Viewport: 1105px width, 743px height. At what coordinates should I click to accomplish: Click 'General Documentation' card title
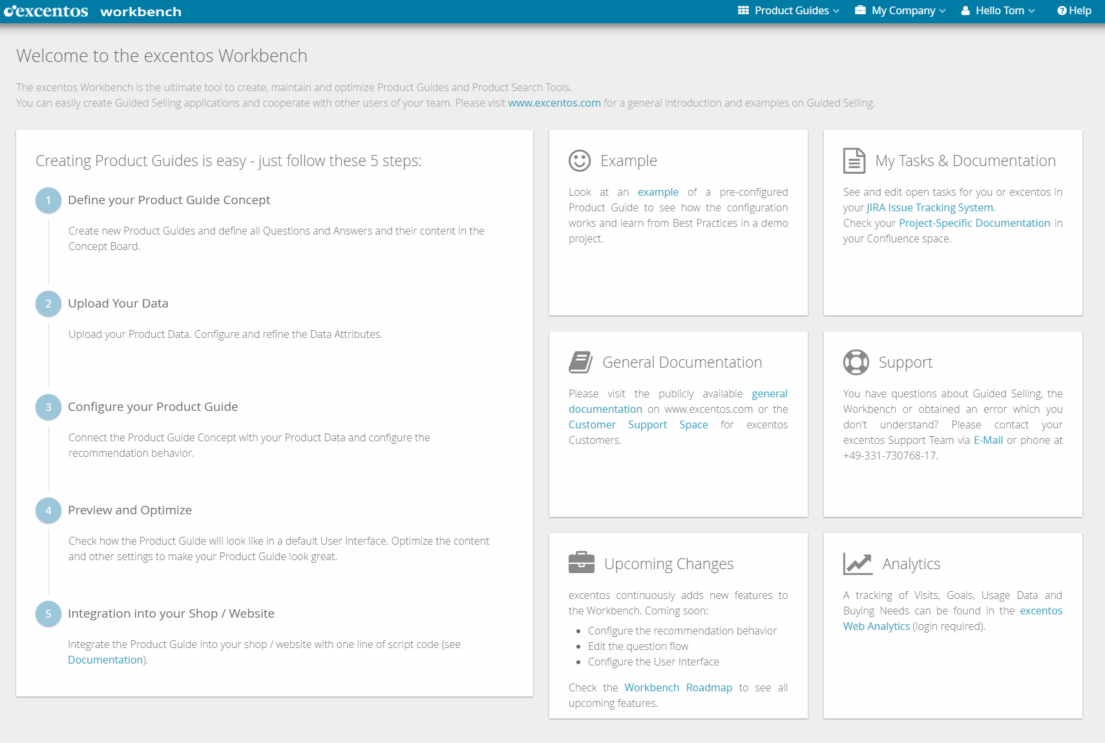[x=682, y=362]
